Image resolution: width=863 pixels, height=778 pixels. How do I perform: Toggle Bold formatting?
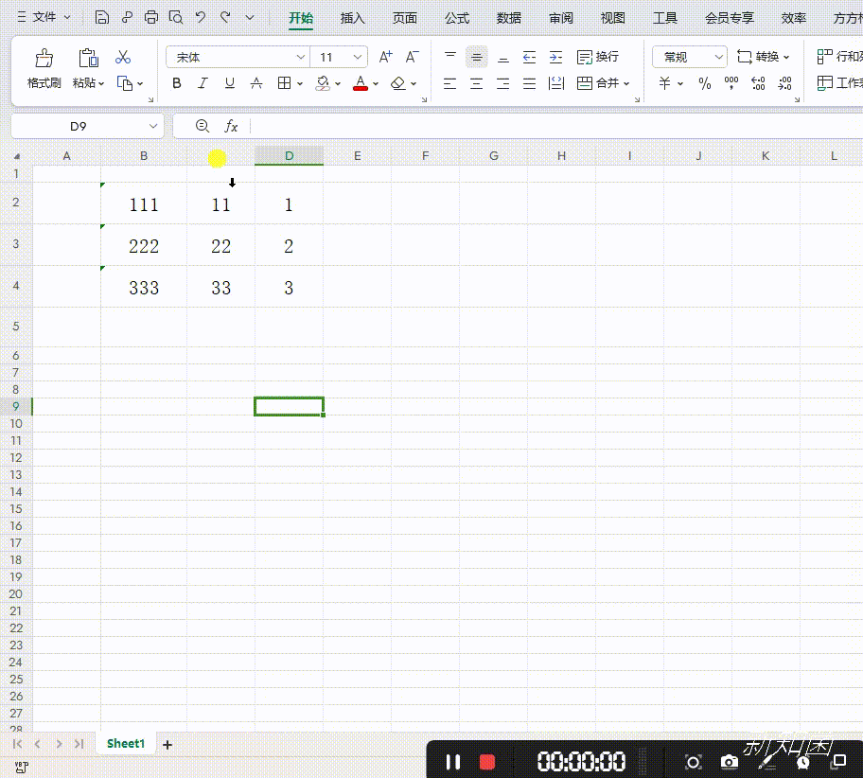click(177, 83)
